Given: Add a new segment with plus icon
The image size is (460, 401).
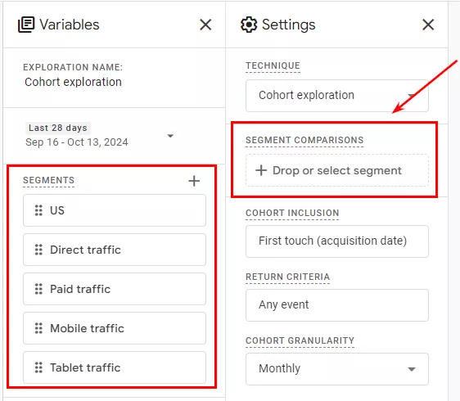Looking at the screenshot, I should tap(194, 181).
